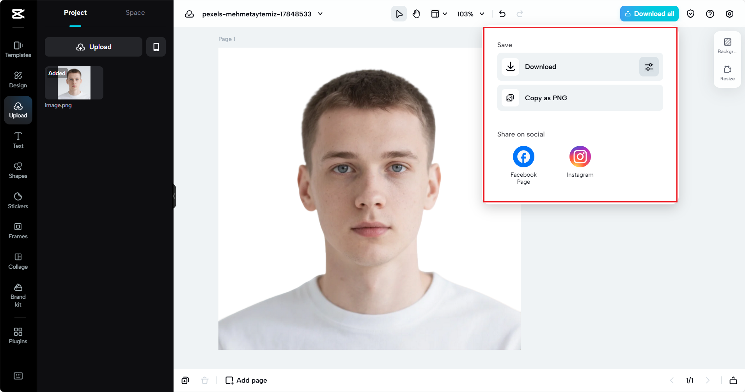745x392 pixels.
Task: Open the layout view dropdown
Action: coord(439,14)
